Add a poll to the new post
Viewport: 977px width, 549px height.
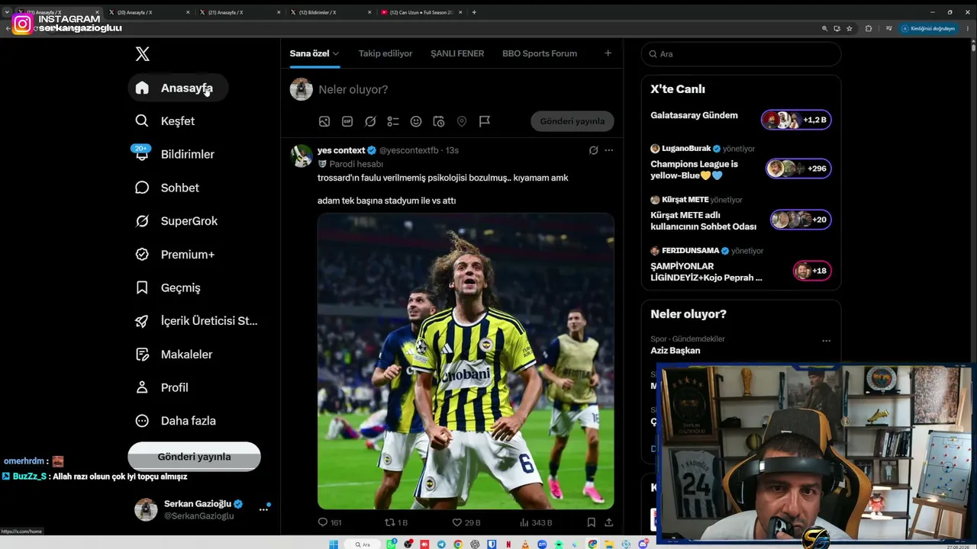[x=393, y=121]
